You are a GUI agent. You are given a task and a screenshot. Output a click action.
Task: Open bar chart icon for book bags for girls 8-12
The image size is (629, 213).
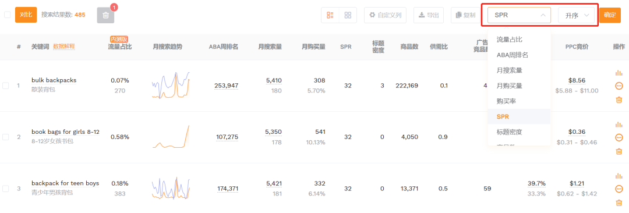pos(619,125)
